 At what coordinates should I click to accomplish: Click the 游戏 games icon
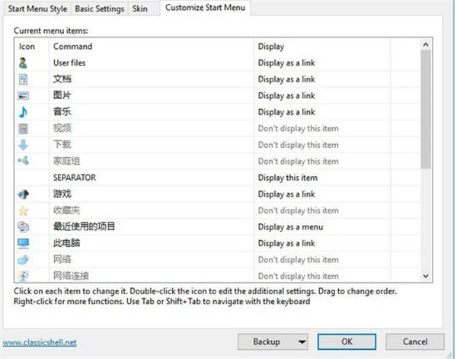23,194
